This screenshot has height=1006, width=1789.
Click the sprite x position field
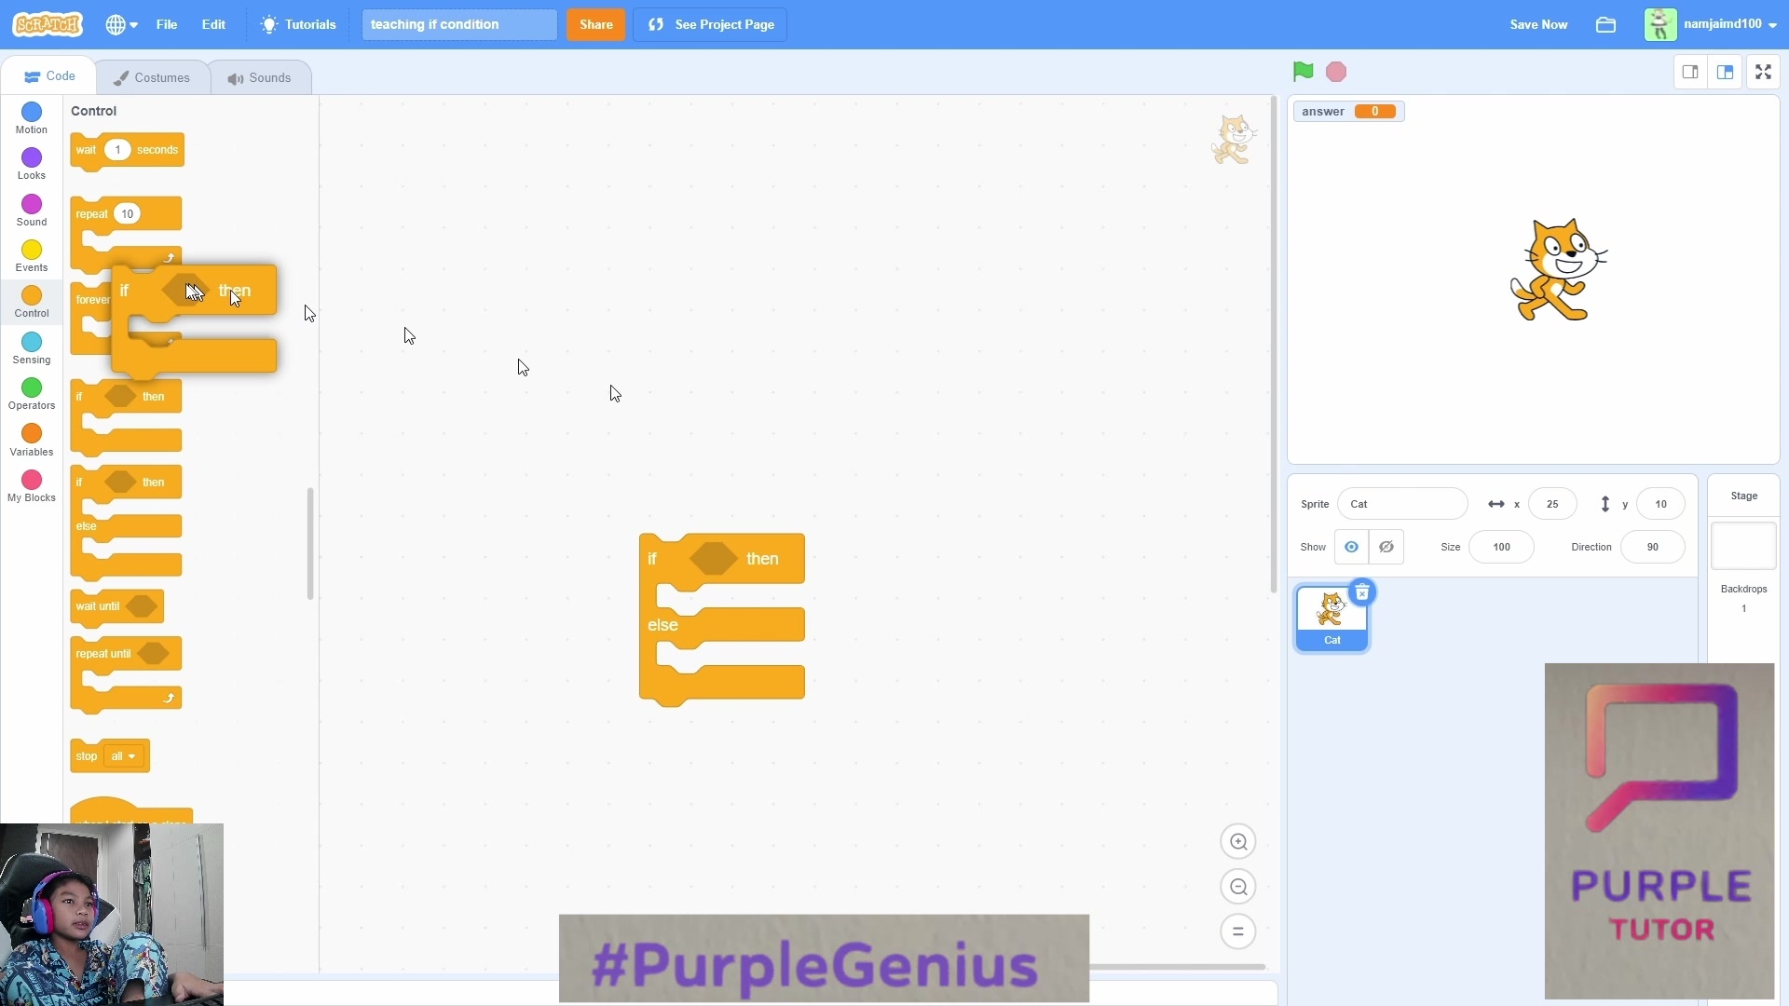[1552, 504]
